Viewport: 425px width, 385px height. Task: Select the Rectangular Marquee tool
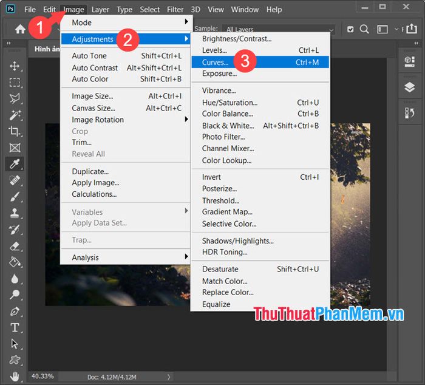(x=15, y=82)
